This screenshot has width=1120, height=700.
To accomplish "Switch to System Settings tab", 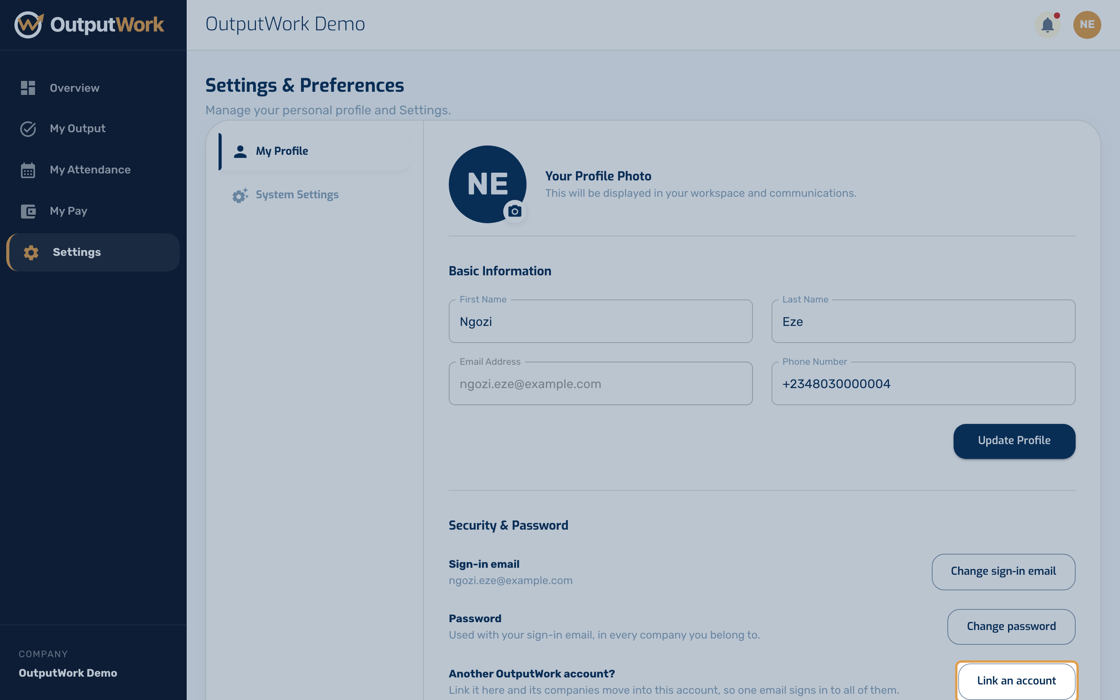I will pos(314,195).
